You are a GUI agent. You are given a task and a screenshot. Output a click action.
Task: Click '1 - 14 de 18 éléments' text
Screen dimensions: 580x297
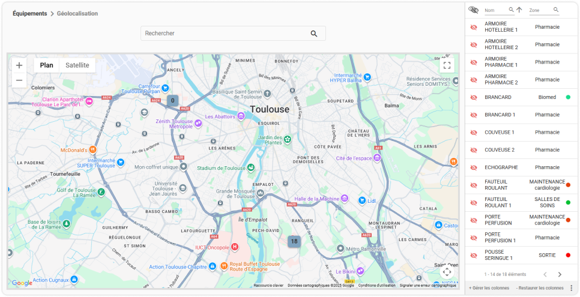pyautogui.click(x=505, y=274)
